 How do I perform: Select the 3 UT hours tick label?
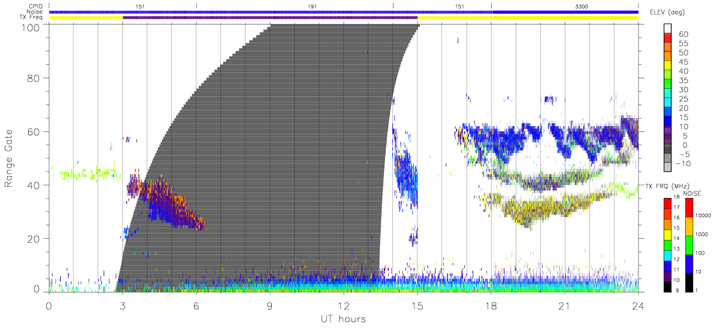point(123,306)
